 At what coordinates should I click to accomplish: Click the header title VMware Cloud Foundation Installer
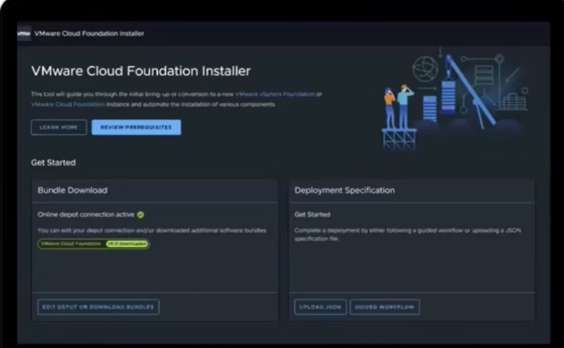[89, 33]
